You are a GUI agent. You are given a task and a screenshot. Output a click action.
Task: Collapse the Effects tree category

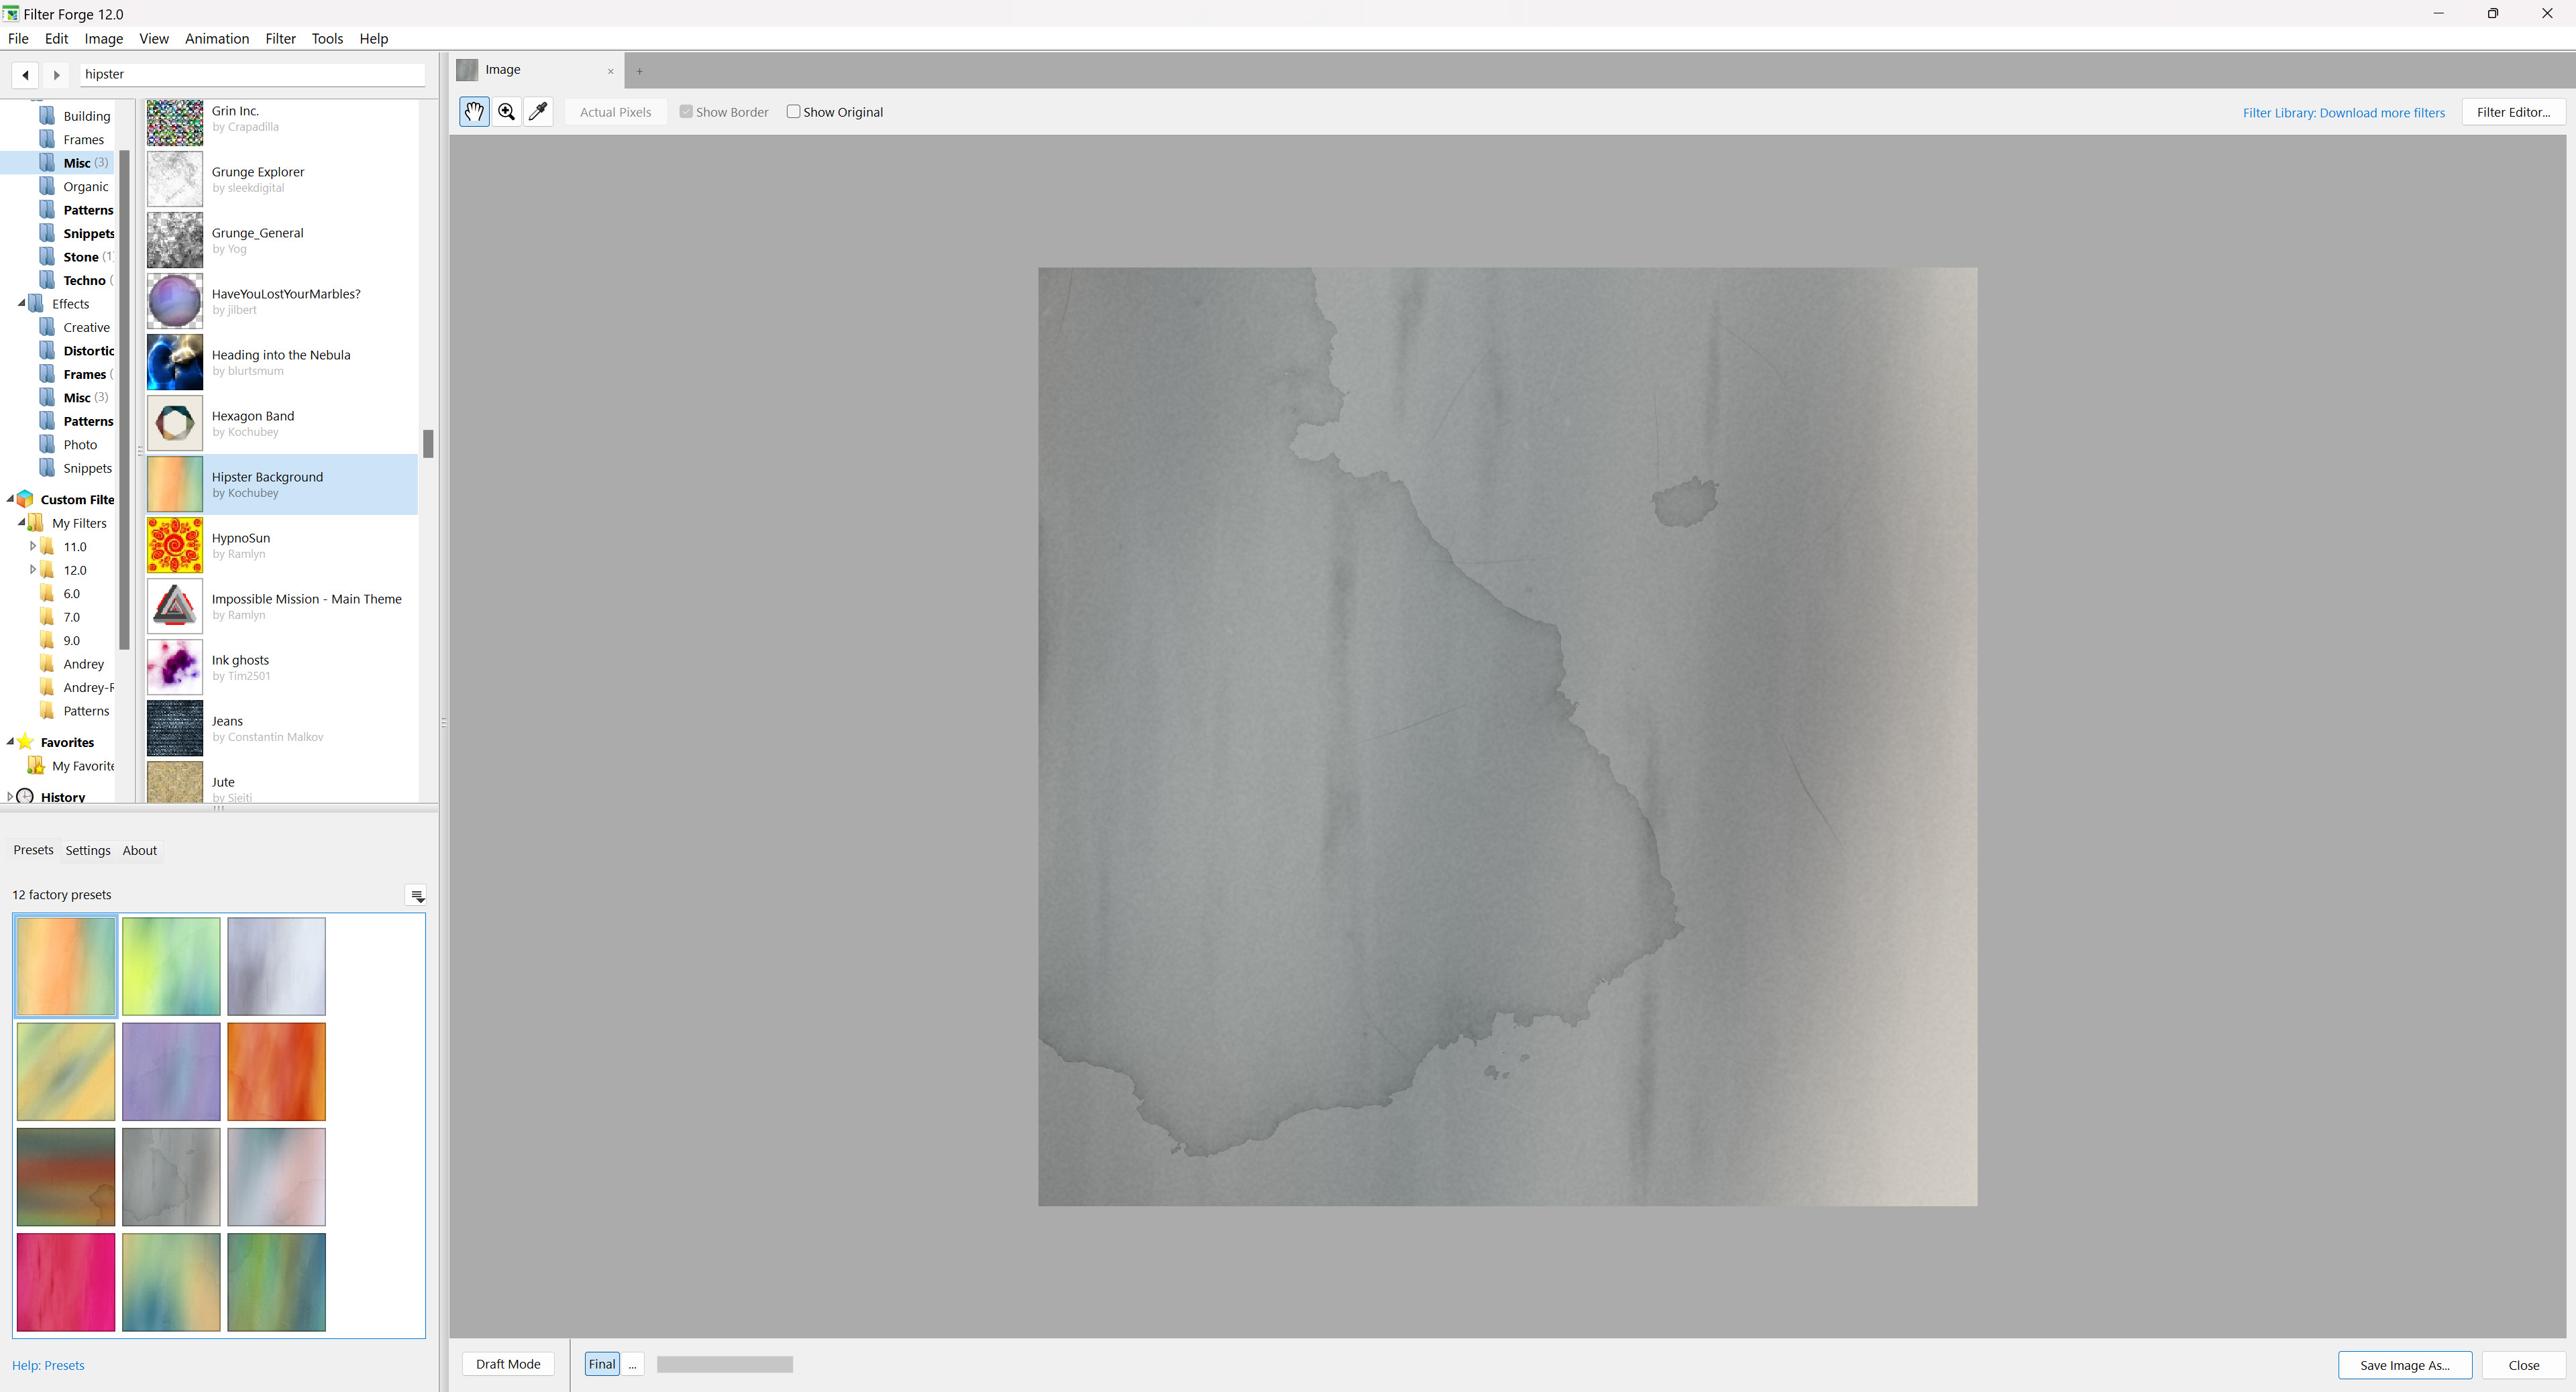coord(21,304)
